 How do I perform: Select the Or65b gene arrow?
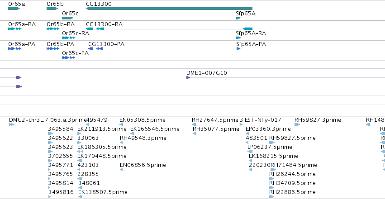pyautogui.click(x=52, y=9)
